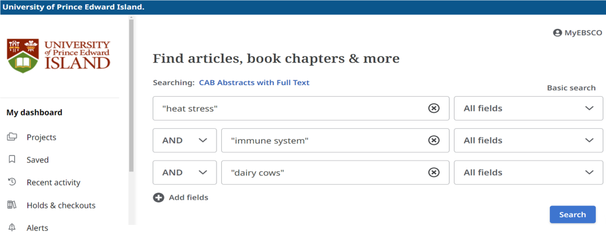The image size is (606, 235).
Task: Click the University of Prince Edward Island logo
Action: tap(59, 55)
